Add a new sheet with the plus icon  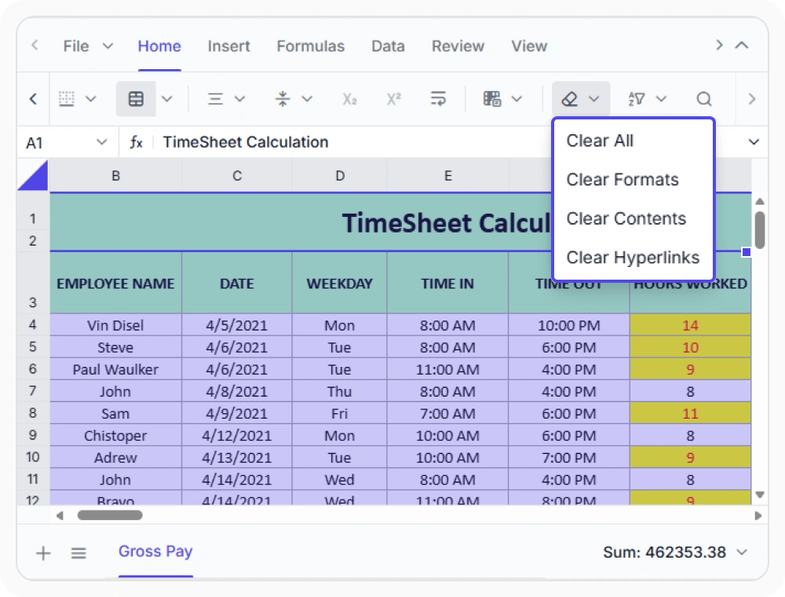click(x=43, y=553)
